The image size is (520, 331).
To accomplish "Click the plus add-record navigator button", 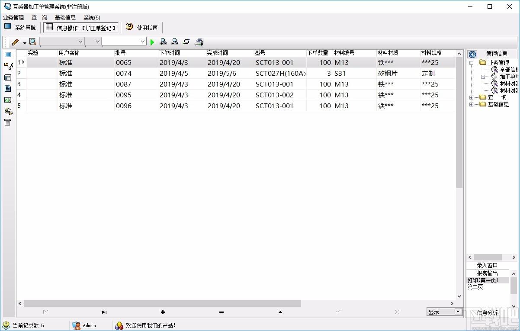I will point(163,312).
